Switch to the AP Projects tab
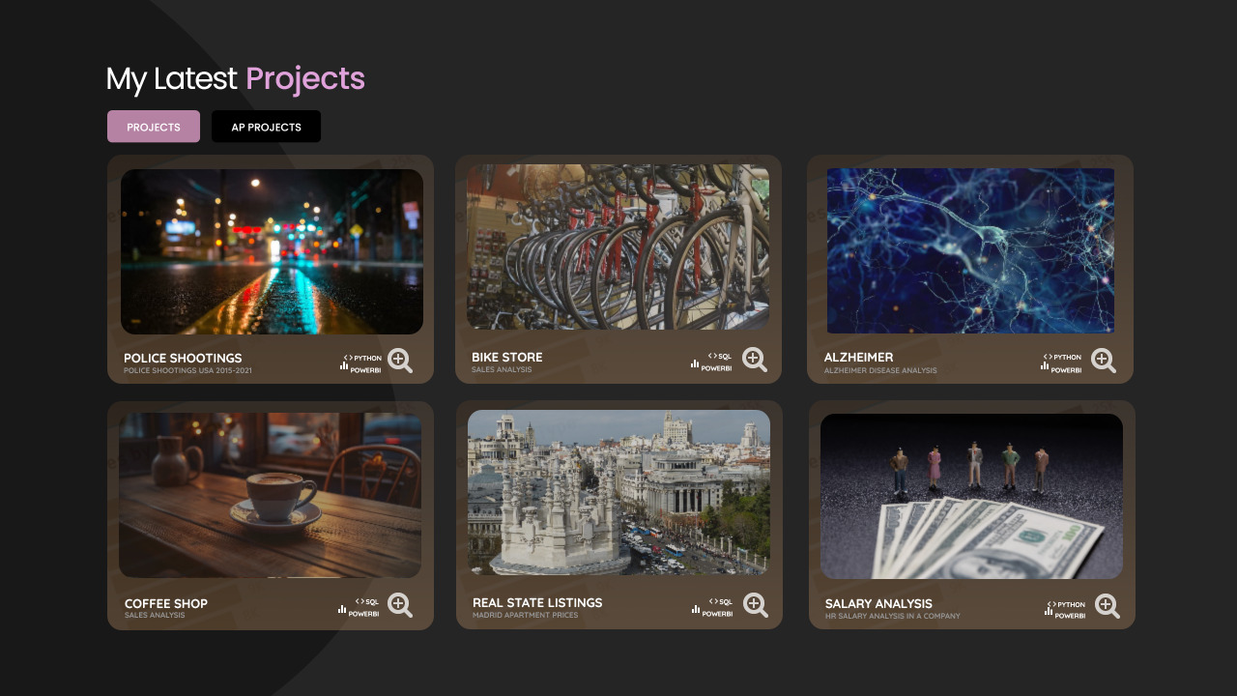Screen dimensions: 1237x696 [x=266, y=127]
